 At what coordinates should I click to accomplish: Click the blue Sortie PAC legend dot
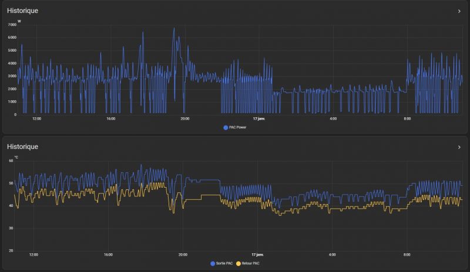tap(213, 264)
